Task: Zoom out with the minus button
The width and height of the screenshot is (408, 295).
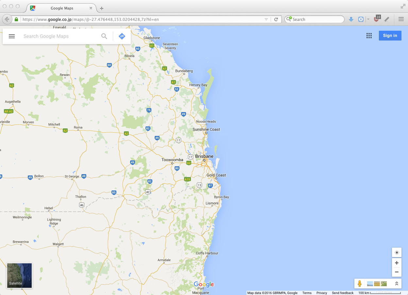Action: pos(397,272)
